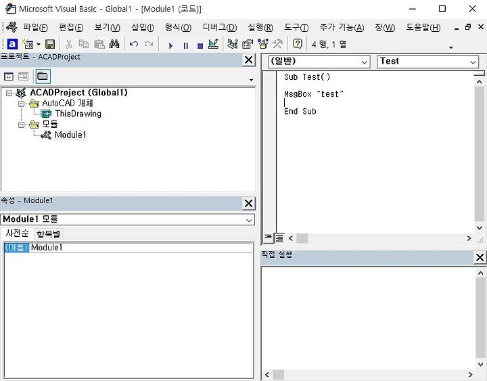Screen dimensions: 487x381
Task: Open the Properties Window icon
Action: (x=248, y=45)
